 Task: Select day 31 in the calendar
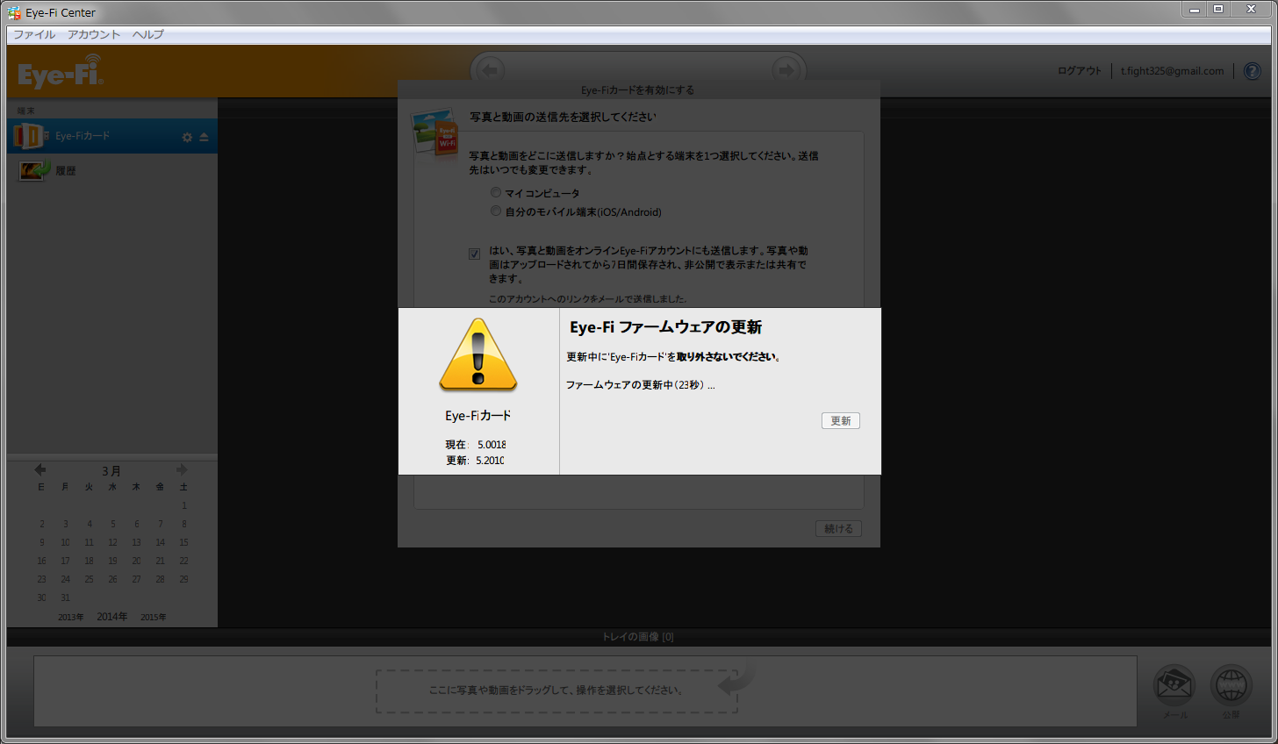[65, 597]
